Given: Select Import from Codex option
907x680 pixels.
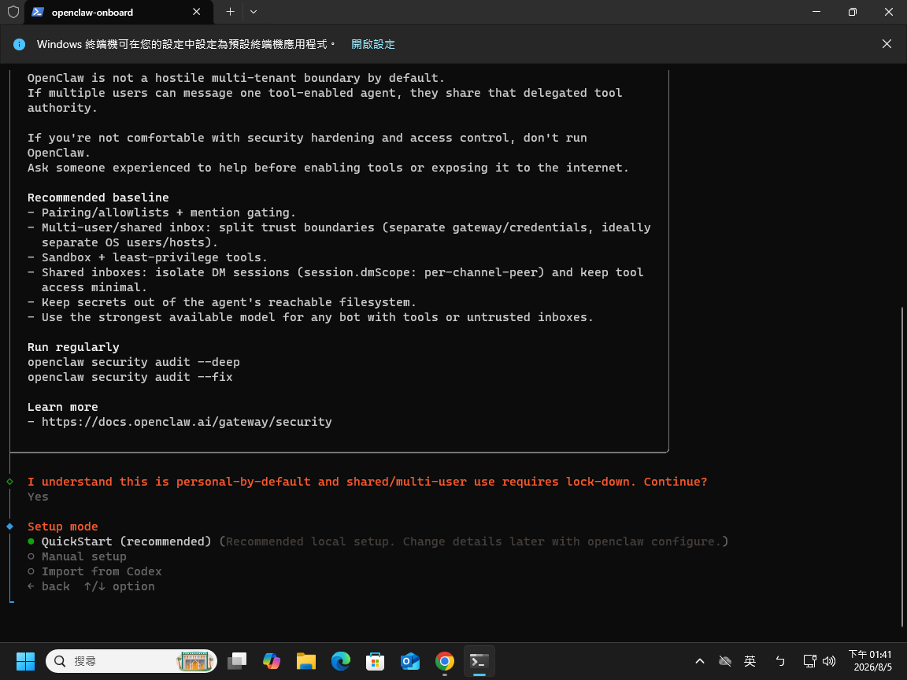Looking at the screenshot, I should coord(94,571).
